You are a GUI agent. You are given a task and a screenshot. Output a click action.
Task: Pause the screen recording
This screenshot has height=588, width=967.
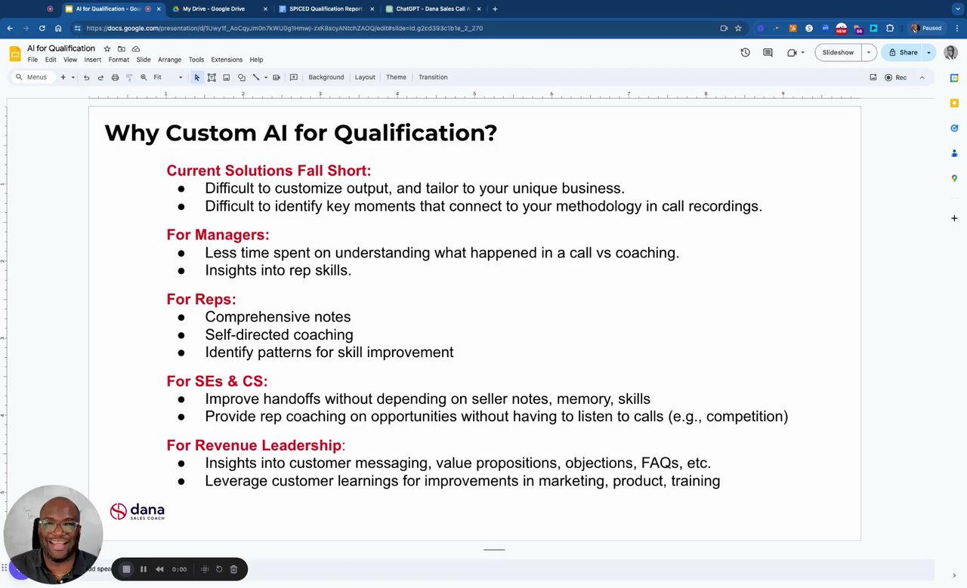144,569
